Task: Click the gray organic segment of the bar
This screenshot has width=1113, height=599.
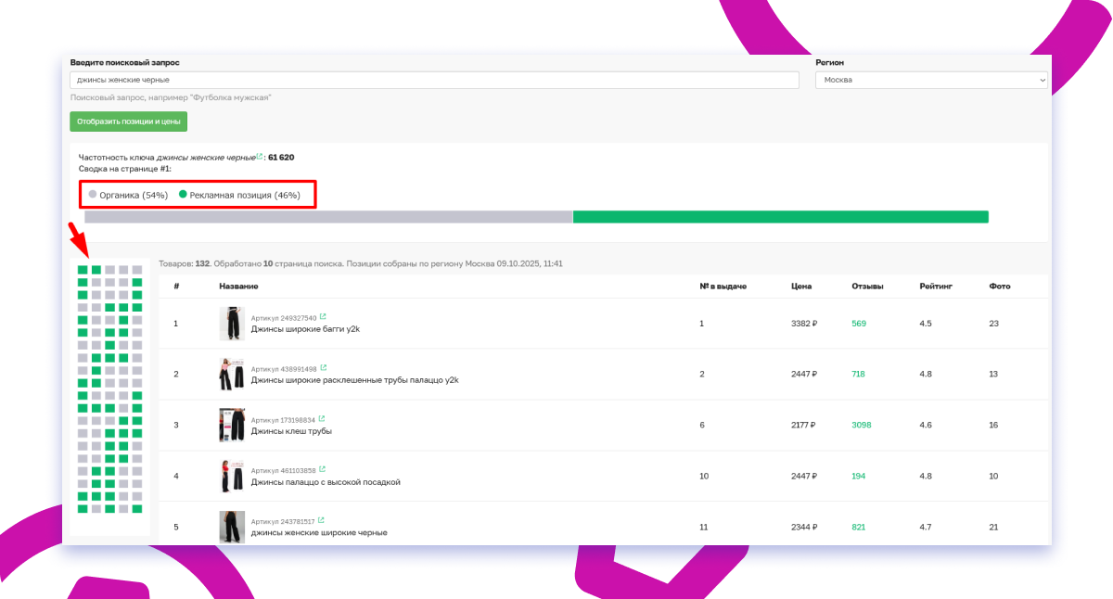Action: tap(328, 217)
